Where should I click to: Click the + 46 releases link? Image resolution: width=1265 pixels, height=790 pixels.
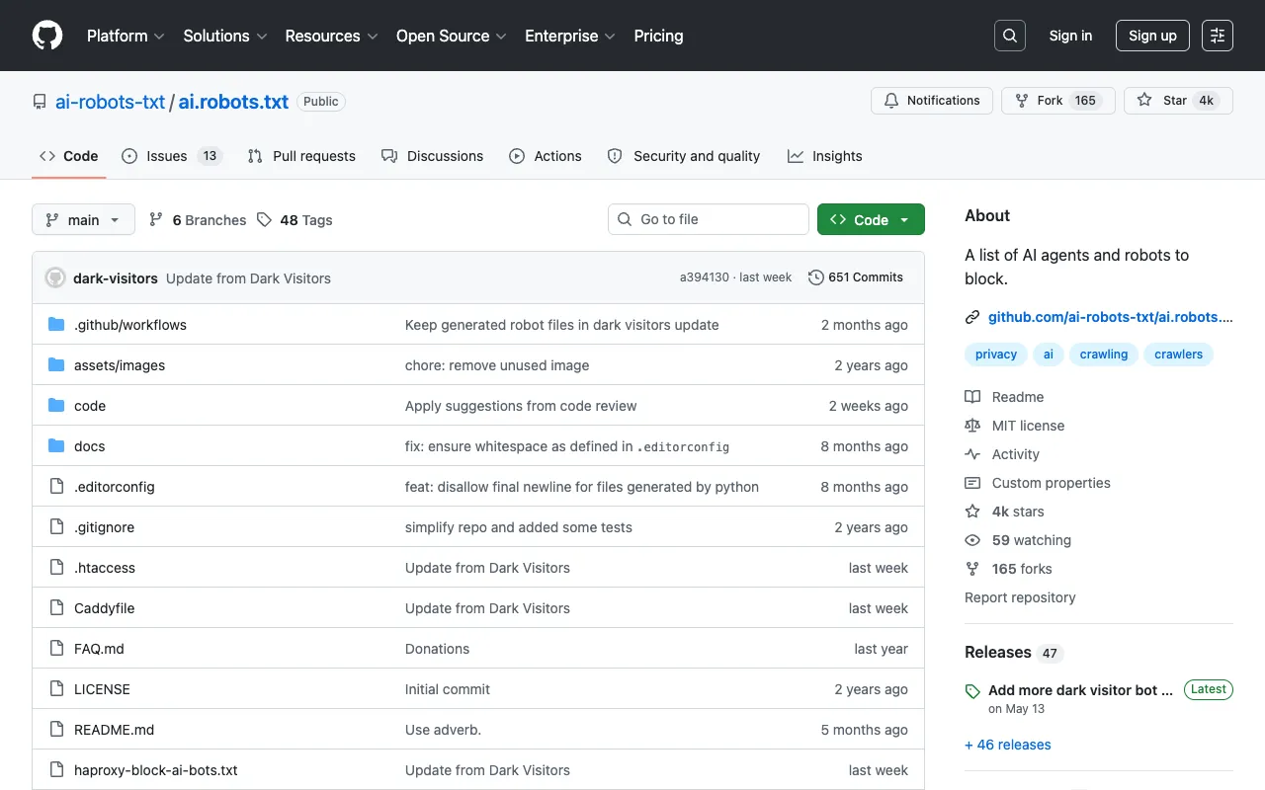pos(1008,745)
